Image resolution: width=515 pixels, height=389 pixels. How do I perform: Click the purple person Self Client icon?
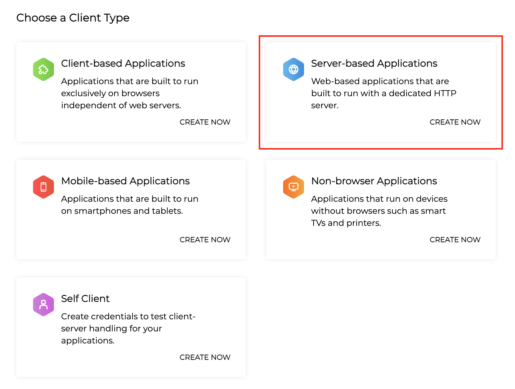43,305
